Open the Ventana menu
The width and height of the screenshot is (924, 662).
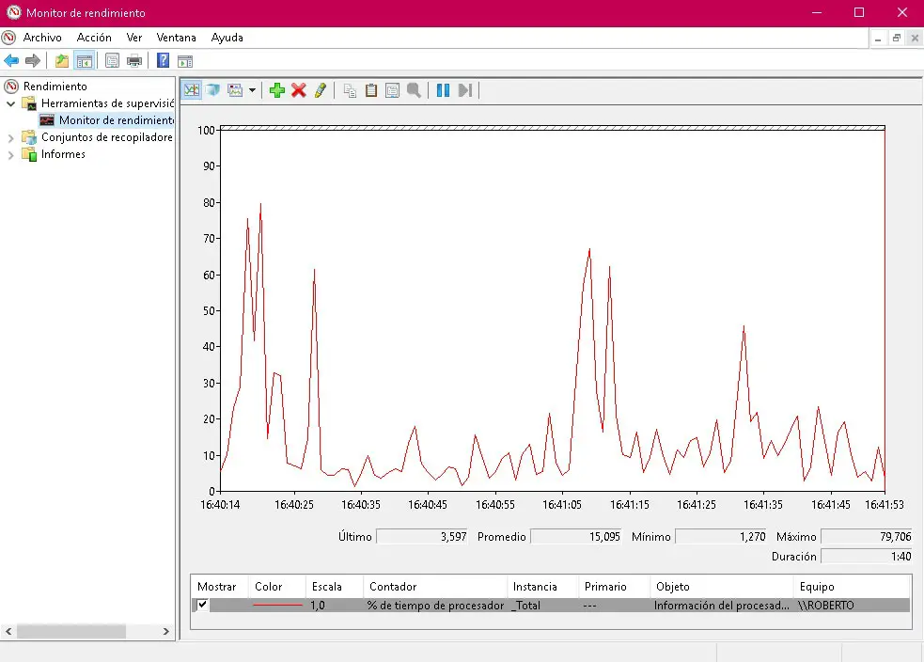(x=176, y=38)
